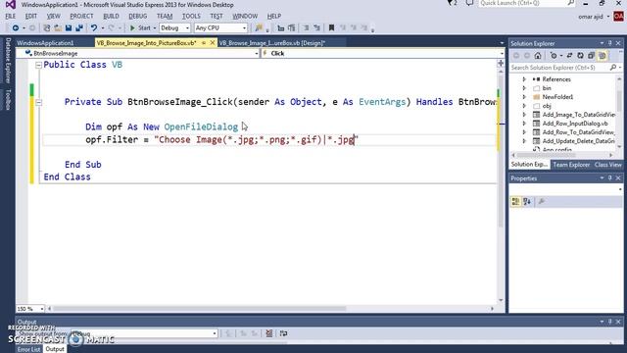
Task: Switch to the Team Explorer tab
Action: tap(571, 165)
